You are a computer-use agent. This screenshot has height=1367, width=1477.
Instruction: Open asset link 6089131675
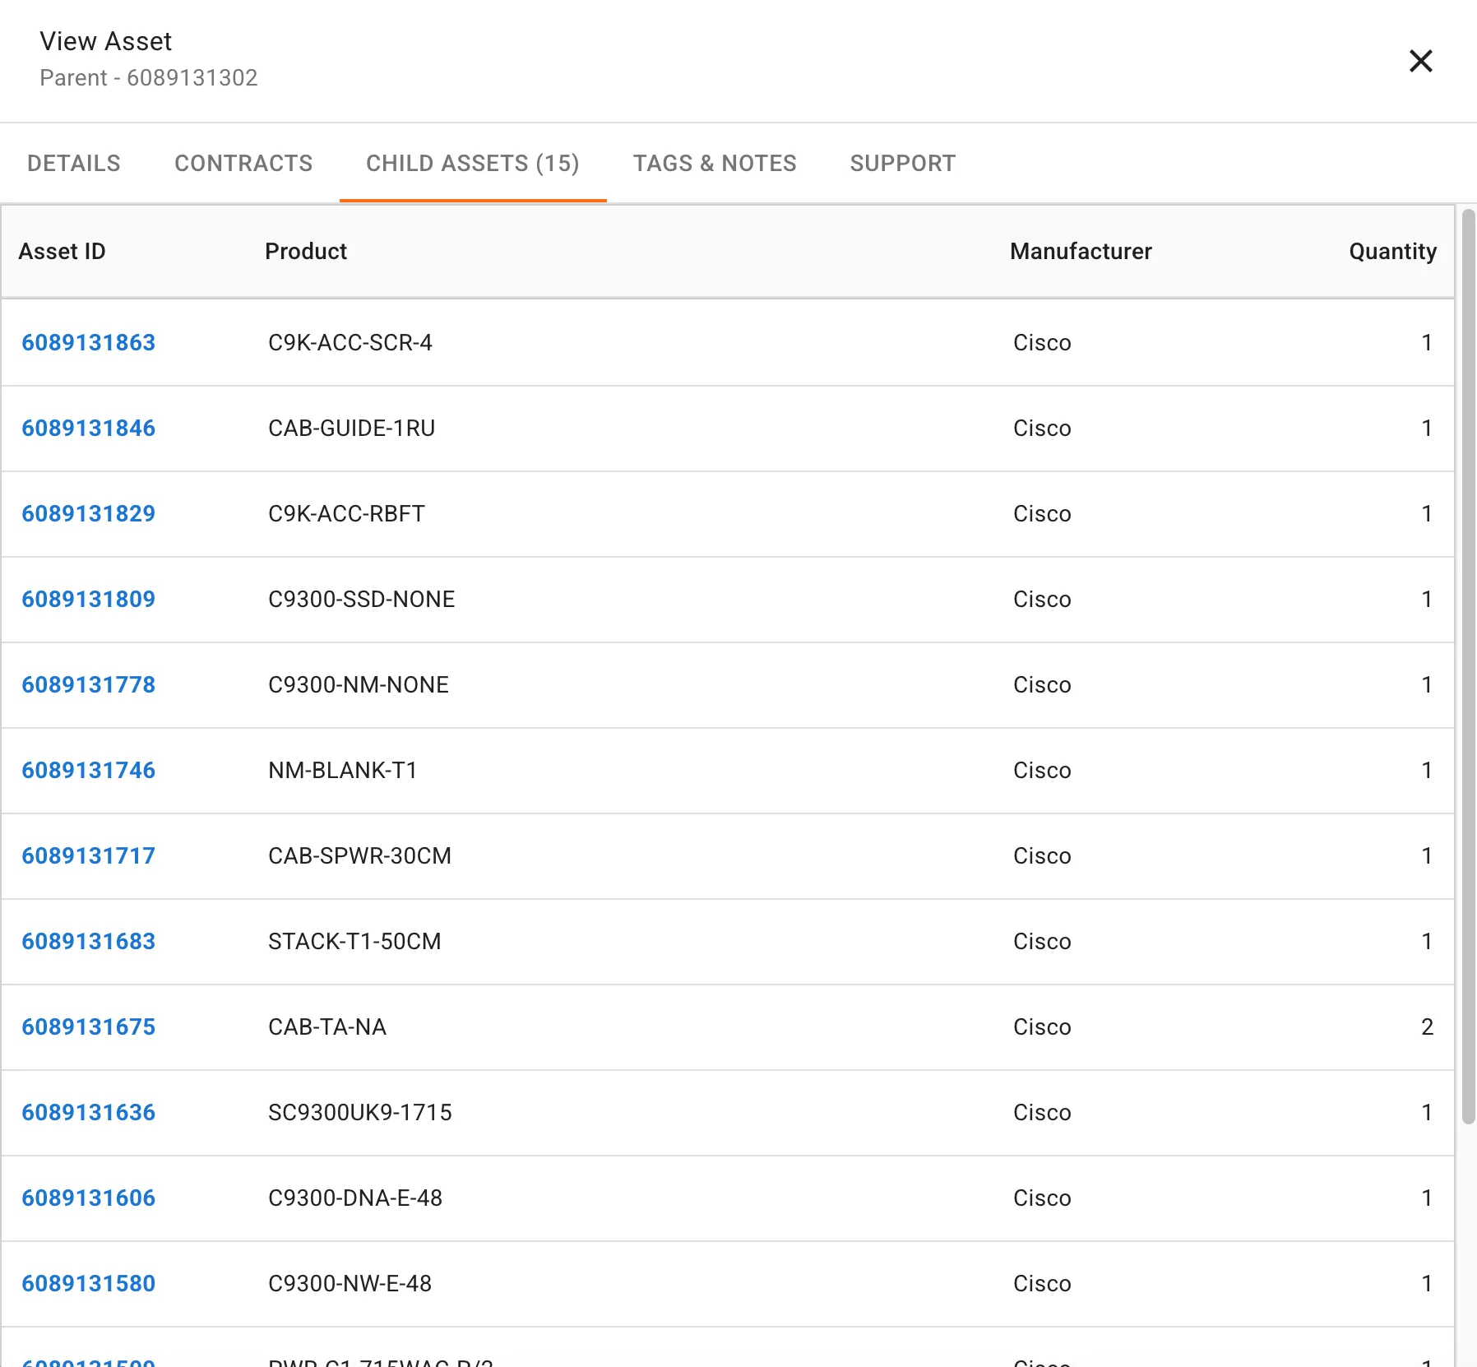point(89,1026)
